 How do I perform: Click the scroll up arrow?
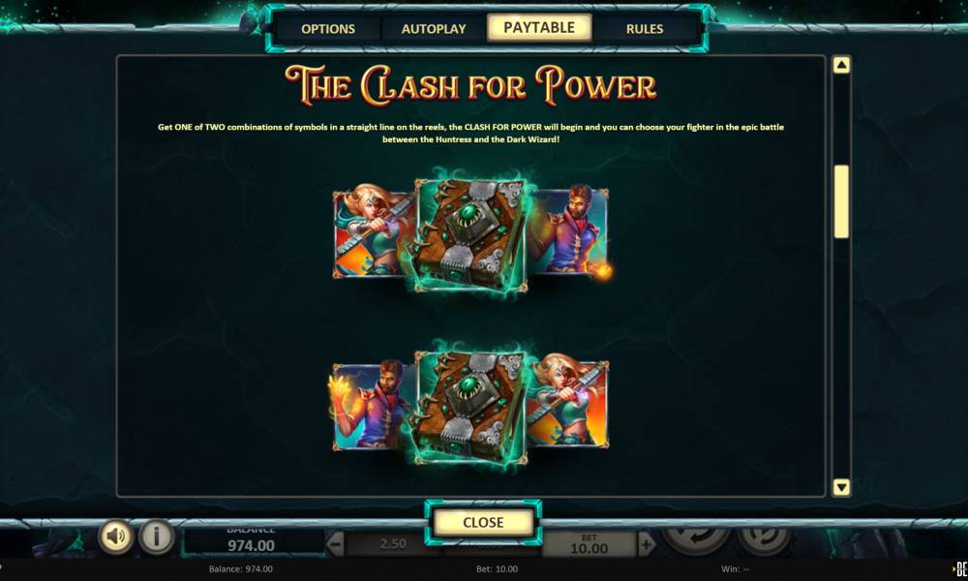(x=841, y=65)
